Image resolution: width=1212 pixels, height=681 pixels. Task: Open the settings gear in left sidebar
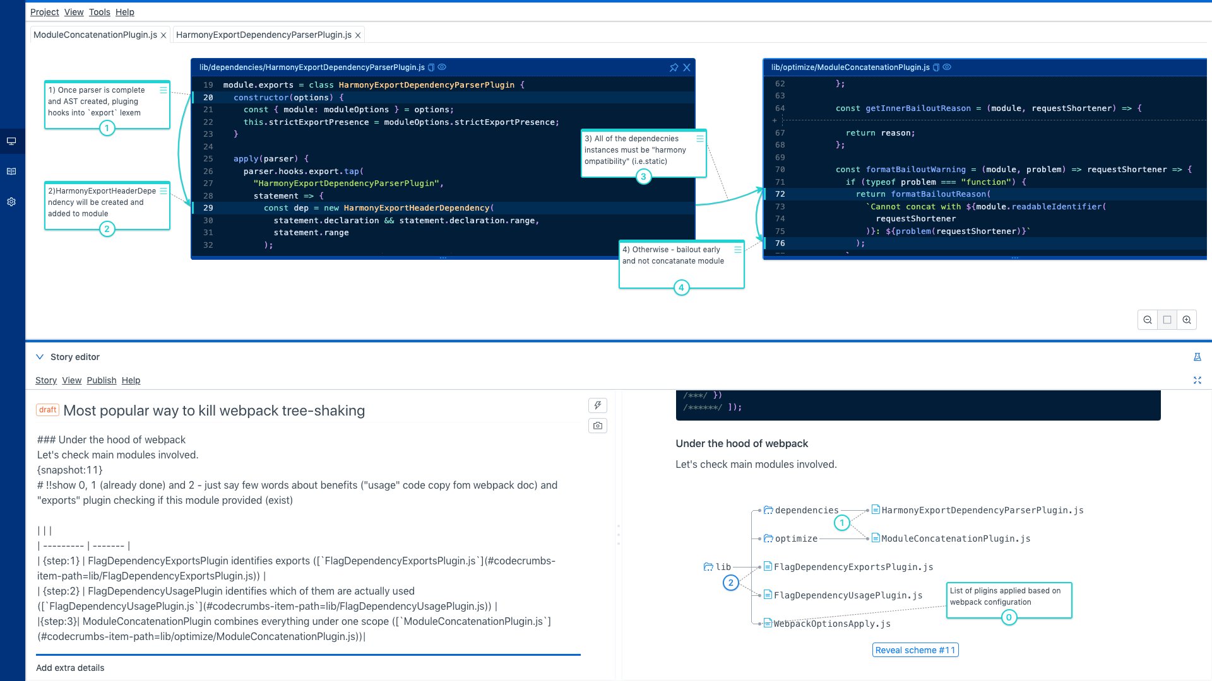[11, 202]
